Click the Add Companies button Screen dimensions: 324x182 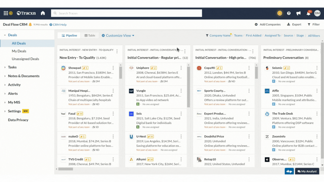(268, 24)
